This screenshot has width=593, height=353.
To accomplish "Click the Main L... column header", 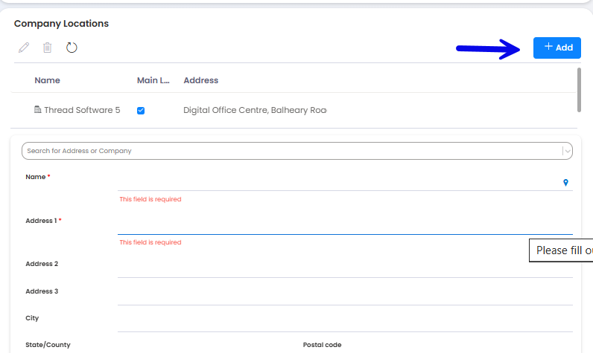I will (x=153, y=80).
